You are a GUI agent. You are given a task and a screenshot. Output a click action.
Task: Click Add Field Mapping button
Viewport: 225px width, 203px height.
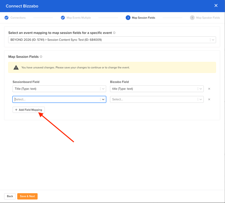29,110
